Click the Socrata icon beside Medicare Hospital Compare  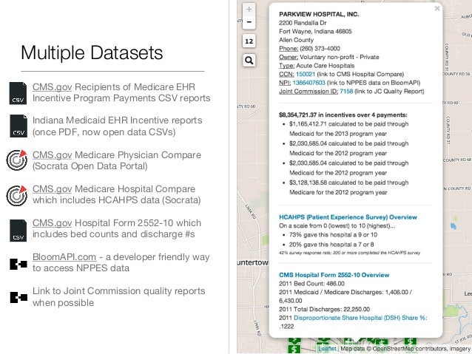[x=17, y=196]
